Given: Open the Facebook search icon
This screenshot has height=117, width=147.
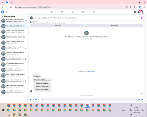Looking at the screenshot, I should [x=6, y=12].
